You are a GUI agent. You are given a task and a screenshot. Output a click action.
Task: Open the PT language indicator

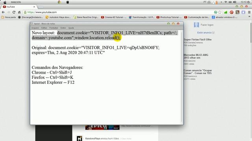[x=205, y=2]
